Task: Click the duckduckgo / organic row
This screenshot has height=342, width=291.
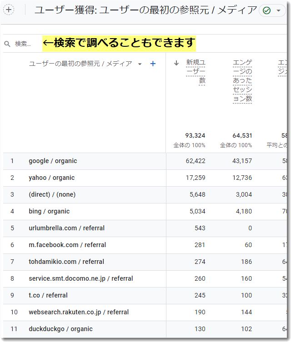Action: [60, 329]
